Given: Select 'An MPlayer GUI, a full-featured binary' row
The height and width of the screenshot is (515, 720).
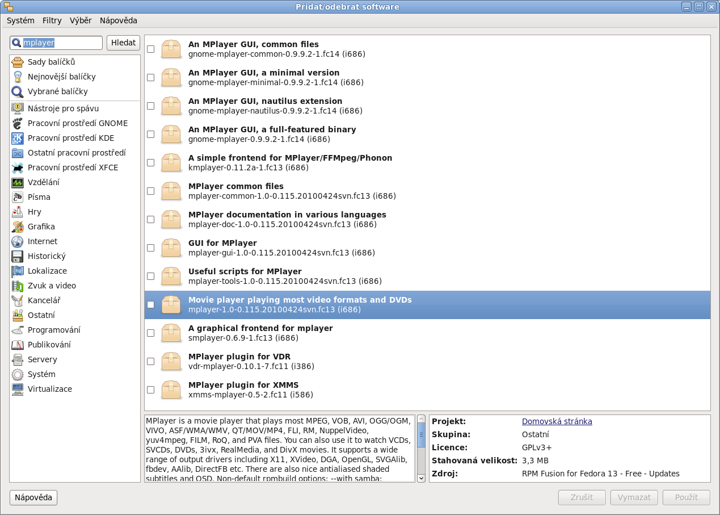Looking at the screenshot, I should pyautogui.click(x=427, y=134).
